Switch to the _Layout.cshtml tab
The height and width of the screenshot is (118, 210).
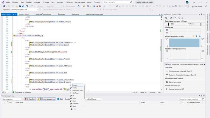pos(23,14)
